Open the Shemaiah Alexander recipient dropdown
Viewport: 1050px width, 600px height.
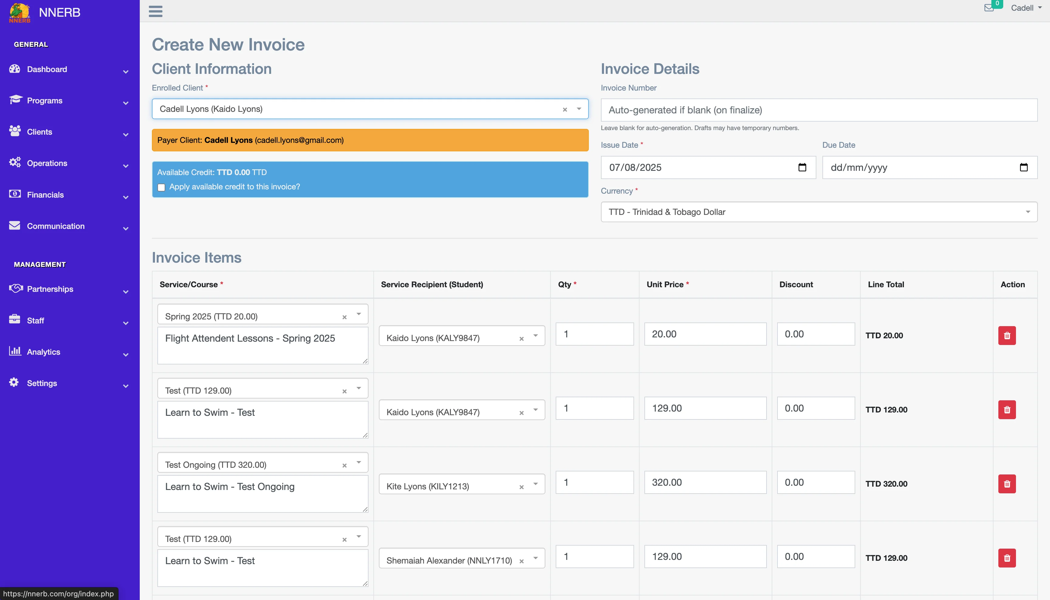(535, 558)
